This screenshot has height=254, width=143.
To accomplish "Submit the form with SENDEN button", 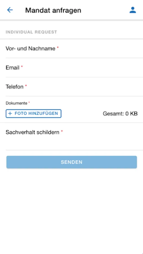I will click(x=71, y=162).
